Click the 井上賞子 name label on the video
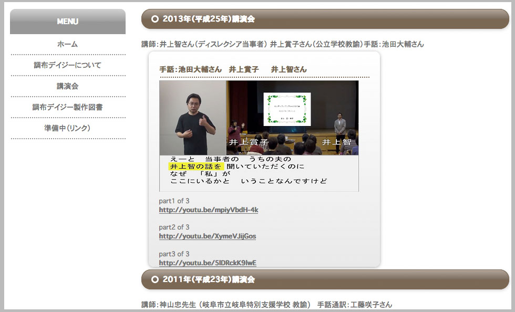This screenshot has width=515, height=312. 249,142
